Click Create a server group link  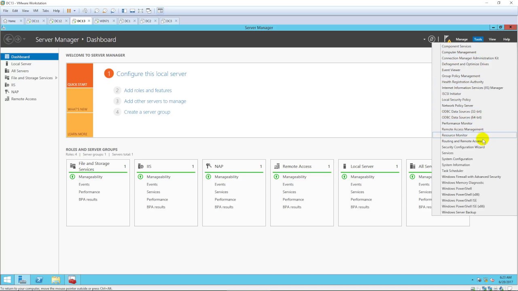[147, 112]
